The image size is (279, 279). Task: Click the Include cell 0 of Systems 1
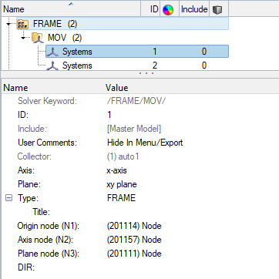point(204,52)
